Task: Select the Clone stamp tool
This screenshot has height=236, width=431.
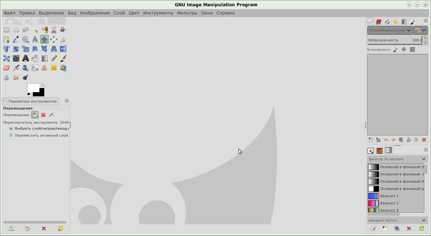Action: coord(44,68)
